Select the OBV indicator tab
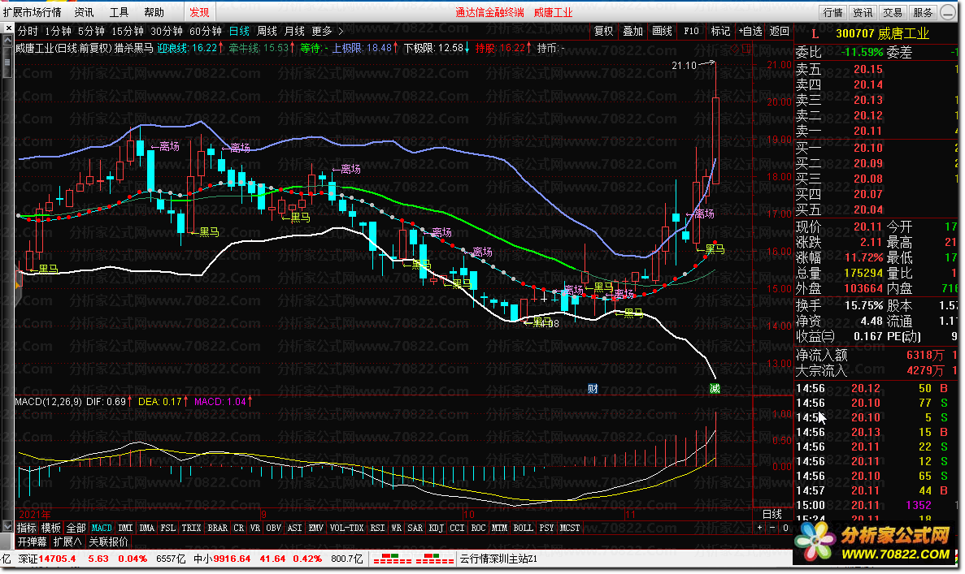The image size is (965, 574). point(274,528)
